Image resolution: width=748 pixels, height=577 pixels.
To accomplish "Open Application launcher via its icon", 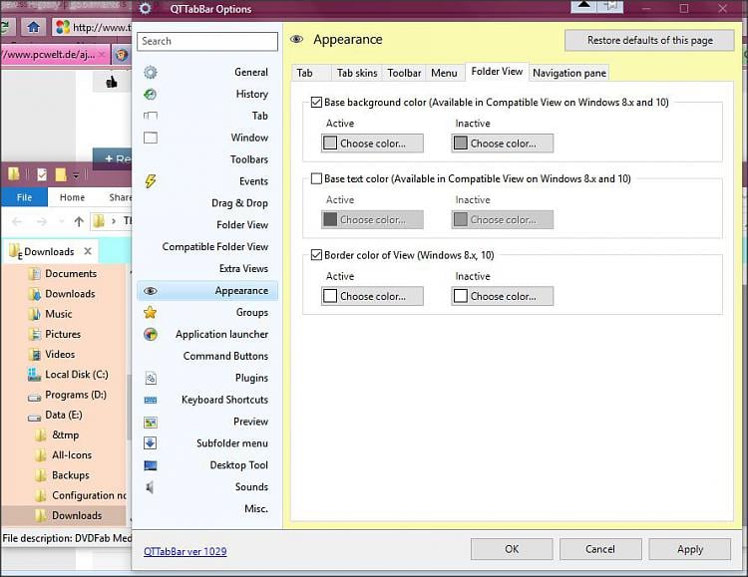I will click(x=151, y=335).
